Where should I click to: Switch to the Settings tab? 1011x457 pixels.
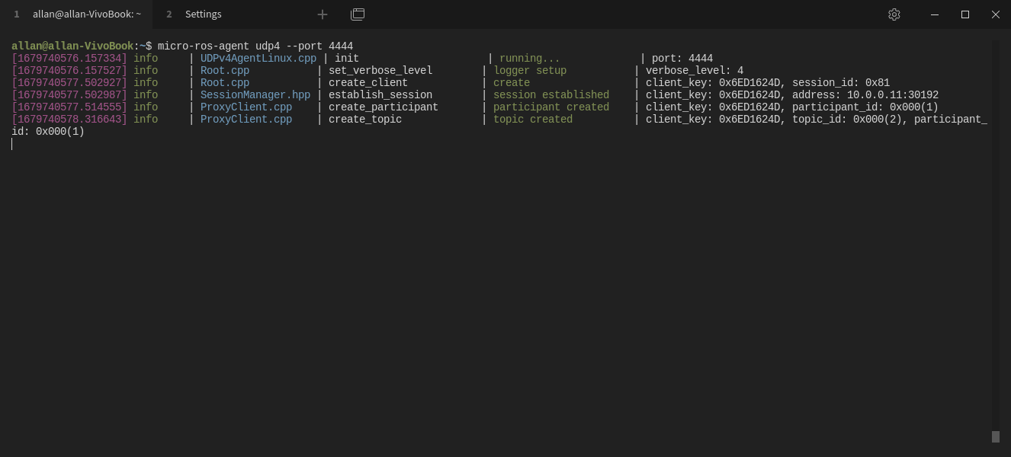pyautogui.click(x=203, y=14)
